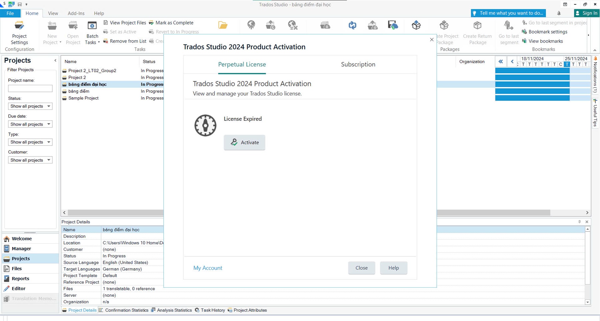Click the timeline double-left arrow
Image resolution: width=600 pixels, height=321 pixels.
tap(500, 62)
